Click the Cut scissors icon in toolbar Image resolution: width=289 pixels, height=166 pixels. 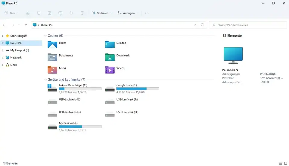pos(28,13)
